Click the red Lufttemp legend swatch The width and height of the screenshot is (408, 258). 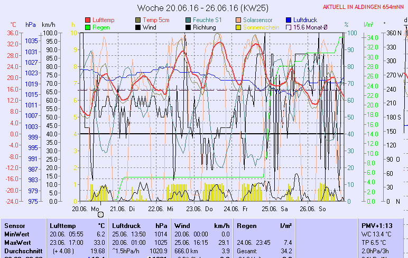88,20
